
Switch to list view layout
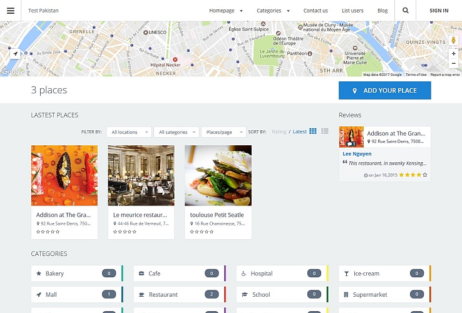tap(325, 131)
